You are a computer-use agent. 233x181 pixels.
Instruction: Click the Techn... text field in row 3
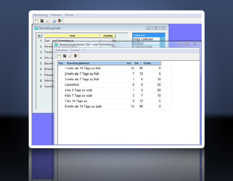[x=48, y=52]
